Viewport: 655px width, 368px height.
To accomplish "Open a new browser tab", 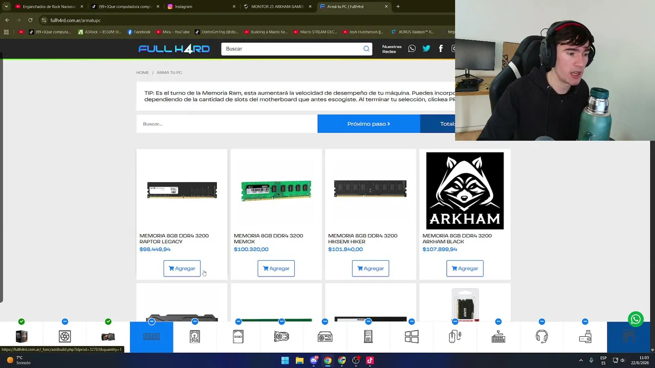I will click(398, 7).
